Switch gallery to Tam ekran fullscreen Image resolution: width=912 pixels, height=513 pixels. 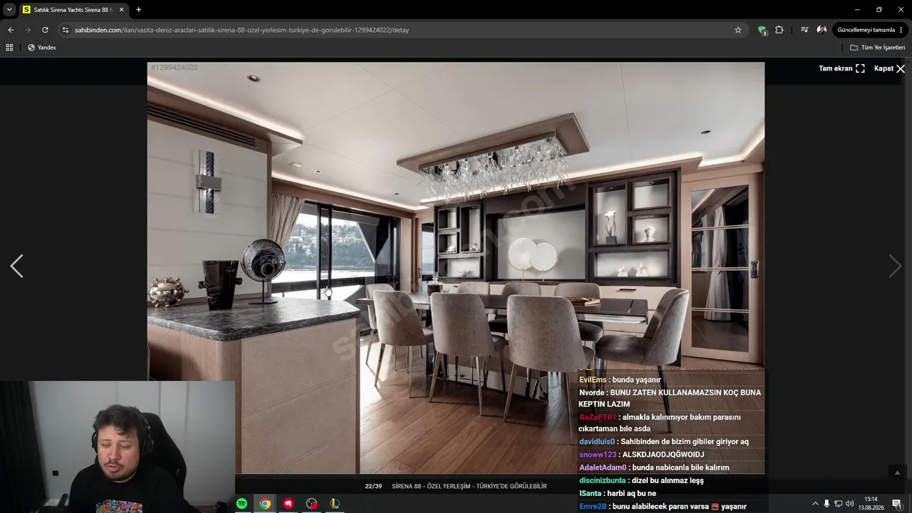click(x=841, y=68)
